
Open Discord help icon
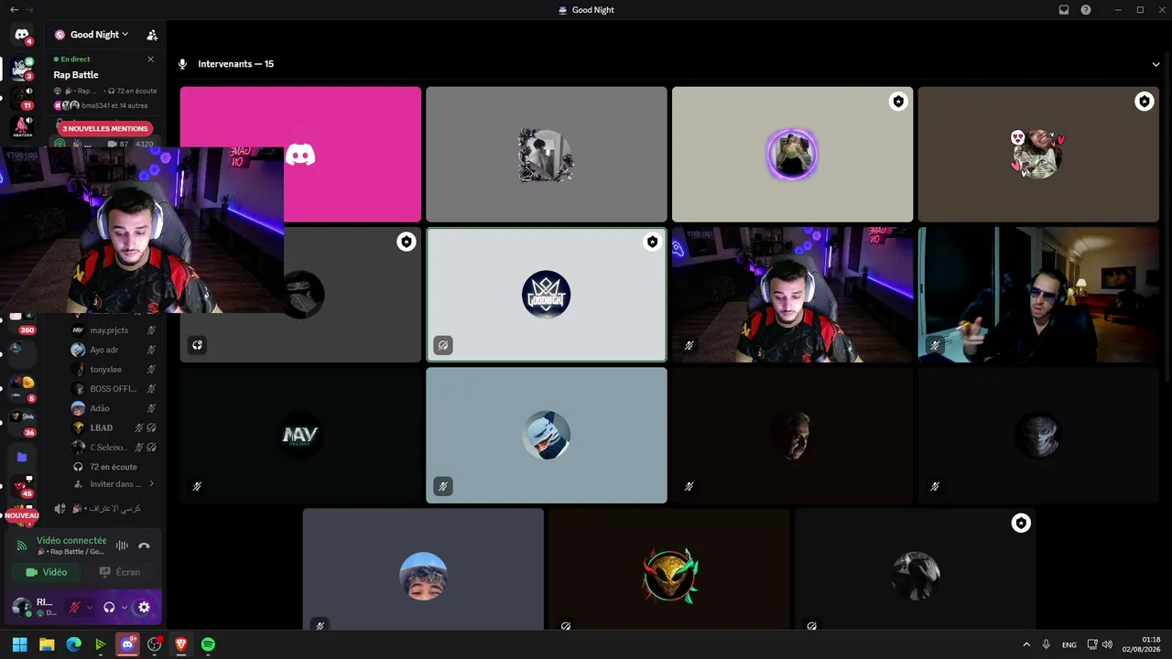[1086, 9]
